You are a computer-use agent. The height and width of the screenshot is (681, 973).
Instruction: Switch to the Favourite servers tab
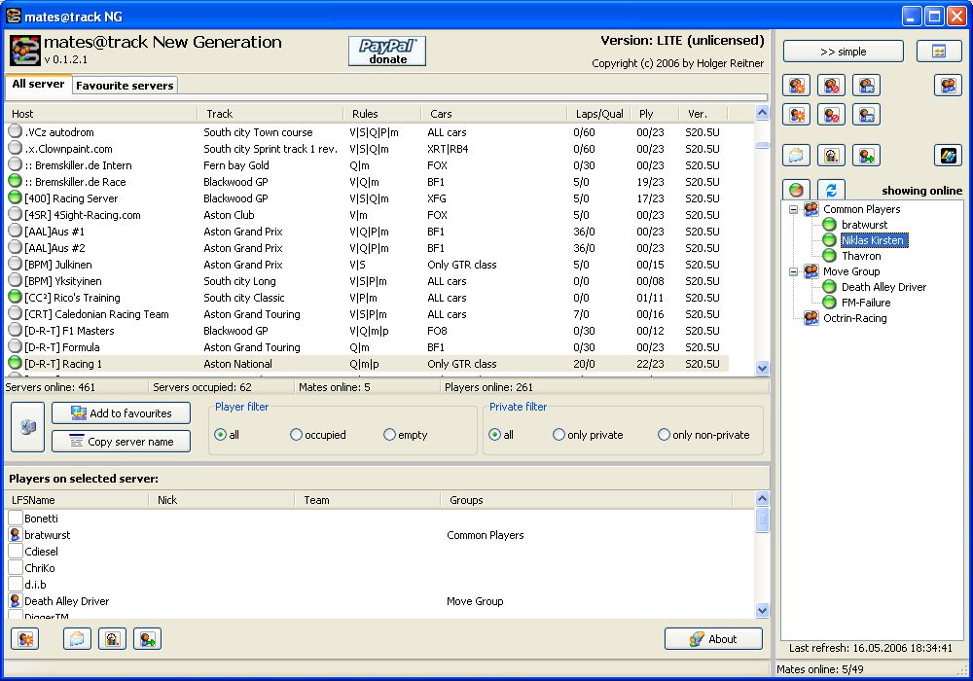[125, 86]
